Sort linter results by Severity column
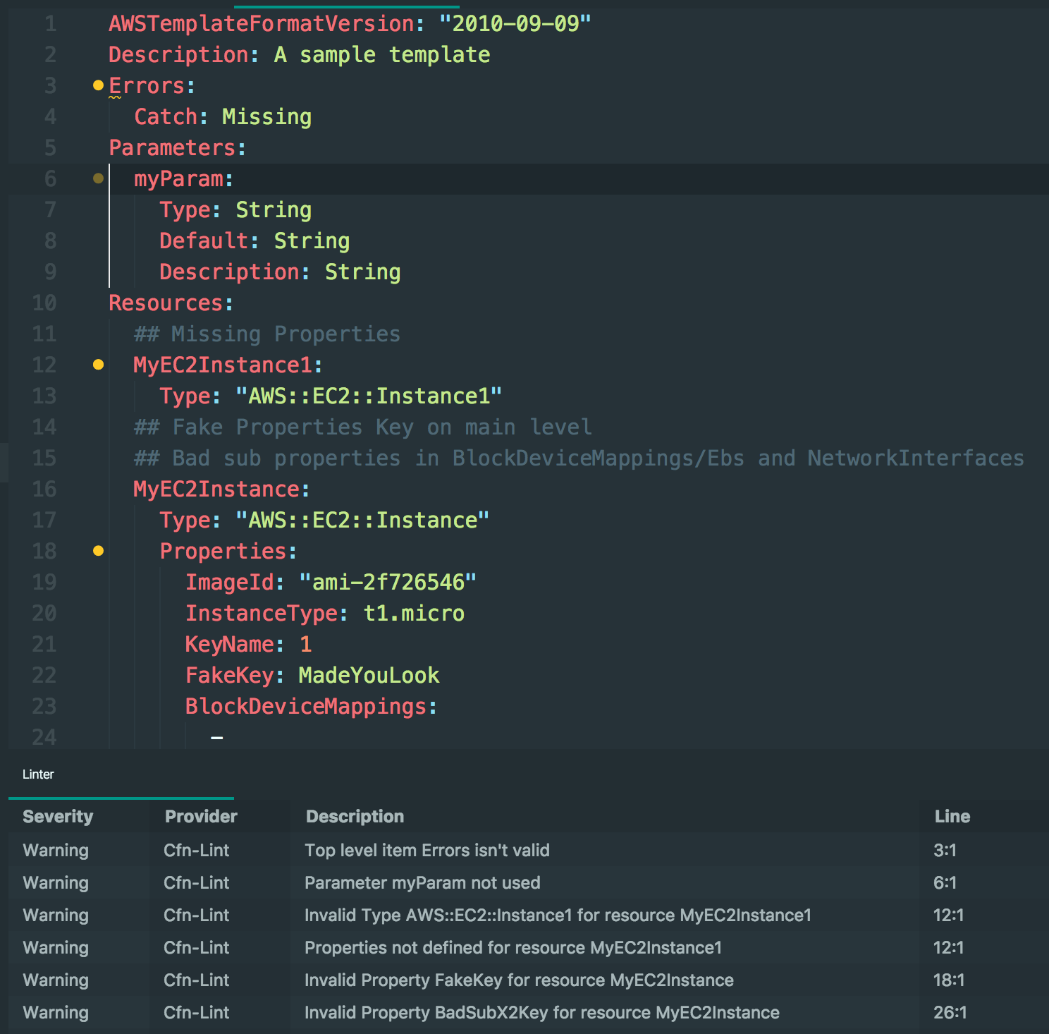1049x1034 pixels. pyautogui.click(x=58, y=817)
